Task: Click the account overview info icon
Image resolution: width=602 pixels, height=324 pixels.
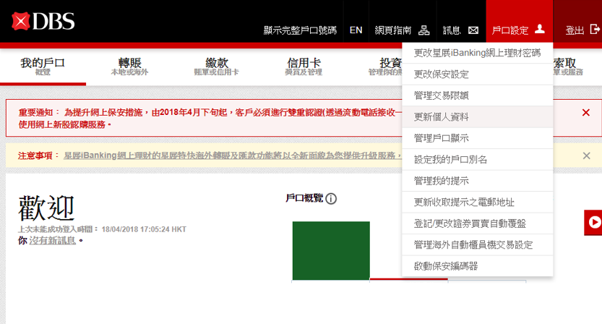Action: [x=331, y=199]
